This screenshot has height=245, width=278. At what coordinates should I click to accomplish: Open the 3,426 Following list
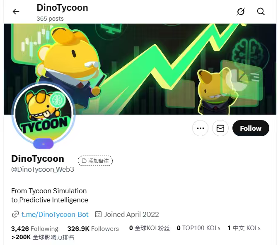[35, 229]
